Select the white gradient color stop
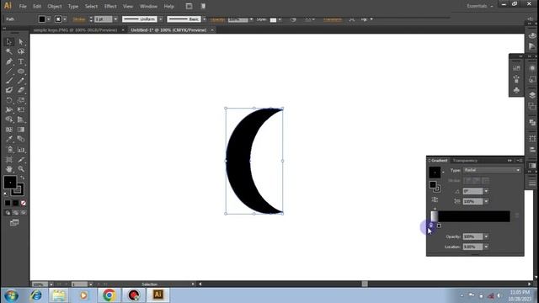The height and width of the screenshot is (303, 539). click(431, 226)
